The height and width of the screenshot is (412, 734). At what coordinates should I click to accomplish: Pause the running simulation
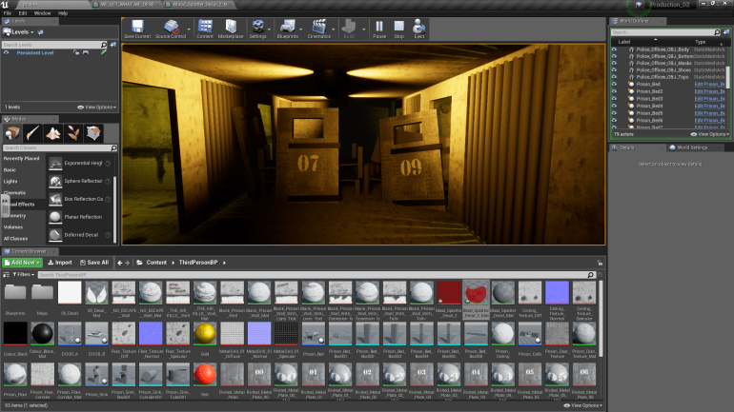coord(380,29)
